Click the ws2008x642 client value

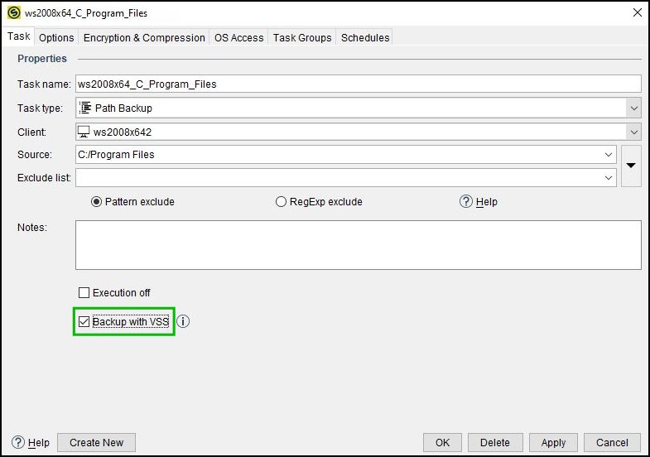click(x=123, y=132)
